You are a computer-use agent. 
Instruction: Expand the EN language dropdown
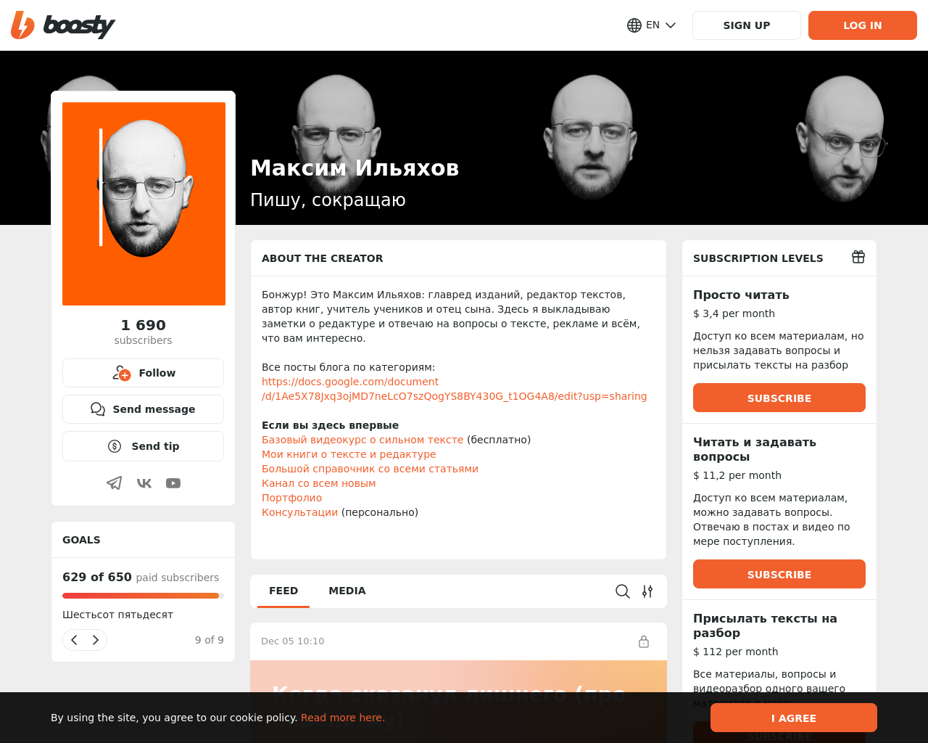(x=652, y=25)
